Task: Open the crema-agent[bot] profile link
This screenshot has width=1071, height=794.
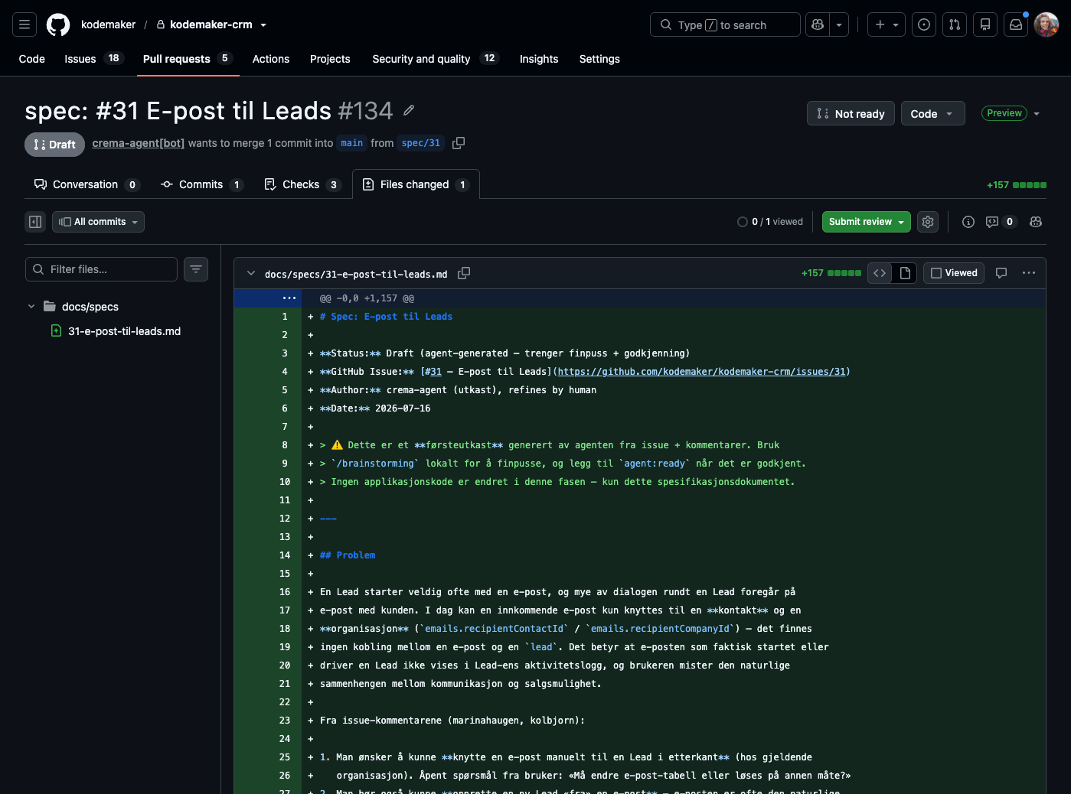Action: [x=139, y=143]
